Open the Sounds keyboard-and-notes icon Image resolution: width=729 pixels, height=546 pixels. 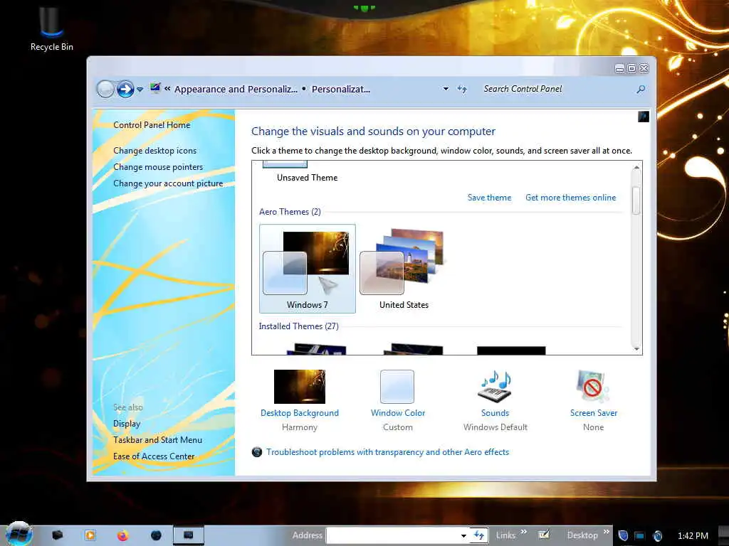[495, 386]
